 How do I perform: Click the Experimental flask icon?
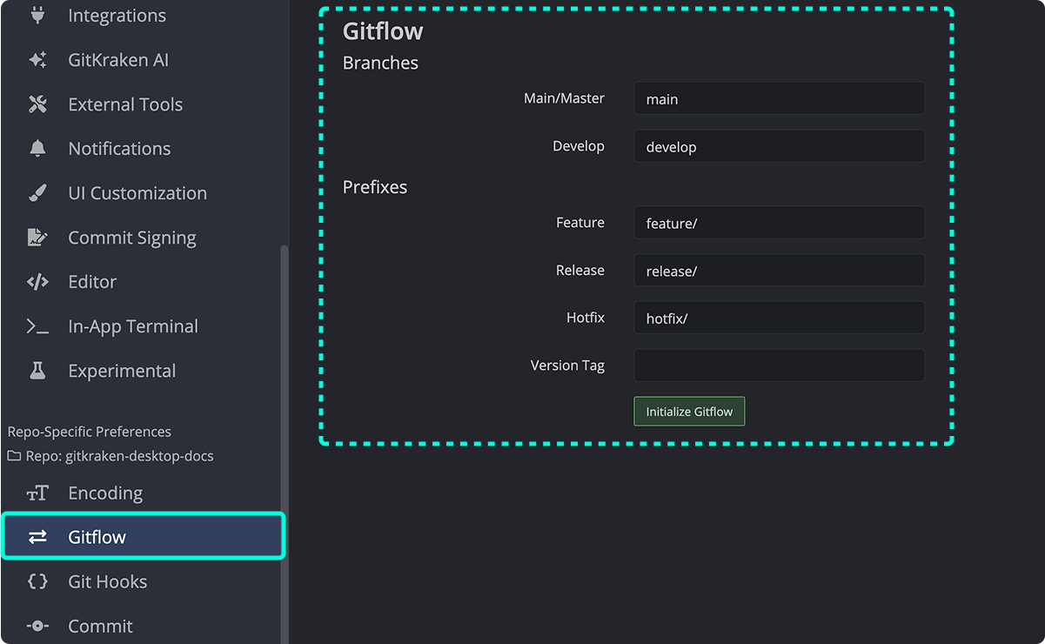(x=37, y=370)
